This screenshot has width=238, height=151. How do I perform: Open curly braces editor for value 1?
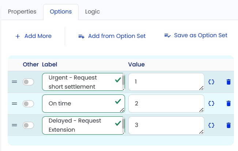211,82
